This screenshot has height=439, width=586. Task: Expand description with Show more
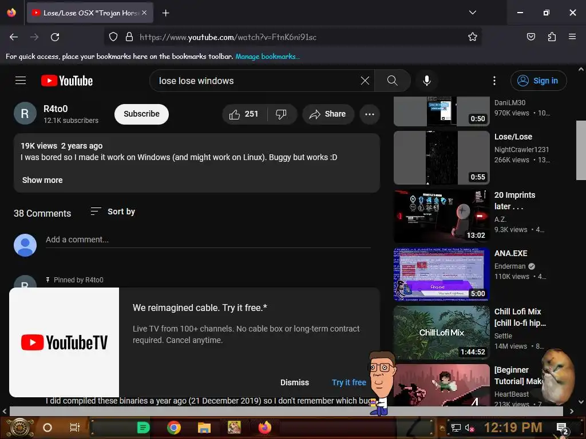coord(42,180)
